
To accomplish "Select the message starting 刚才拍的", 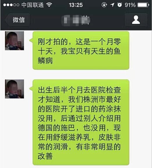I will pyautogui.click(x=81, y=50).
